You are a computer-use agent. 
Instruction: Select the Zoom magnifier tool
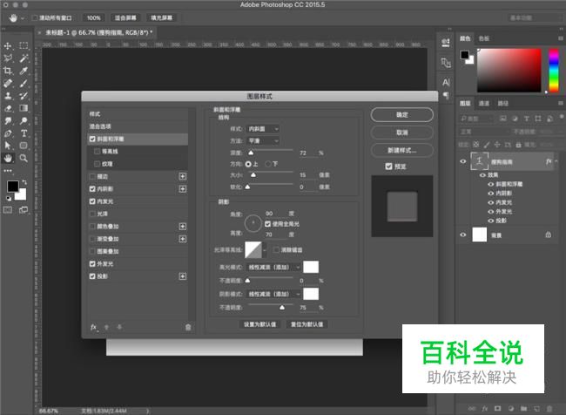(24, 158)
